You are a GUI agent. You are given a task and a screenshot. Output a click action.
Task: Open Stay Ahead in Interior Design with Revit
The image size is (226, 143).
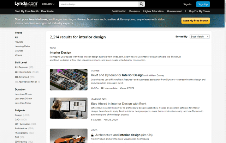pos(119,104)
